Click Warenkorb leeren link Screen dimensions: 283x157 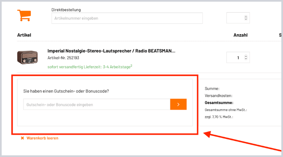[42, 138]
